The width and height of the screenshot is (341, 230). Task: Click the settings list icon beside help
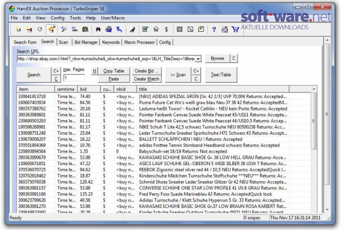225,29
